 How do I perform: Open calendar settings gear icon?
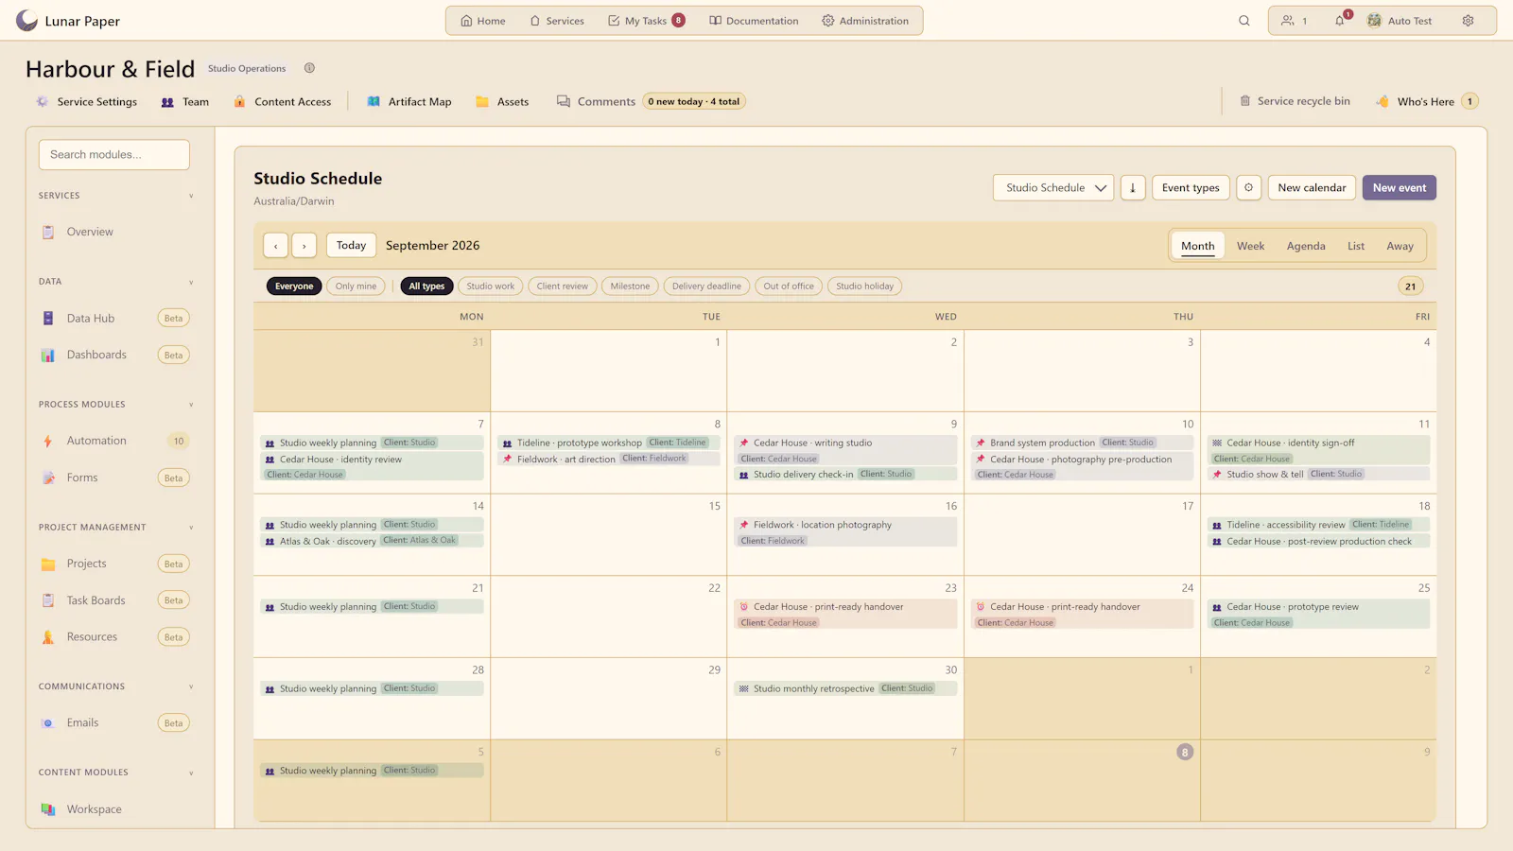[x=1249, y=188]
